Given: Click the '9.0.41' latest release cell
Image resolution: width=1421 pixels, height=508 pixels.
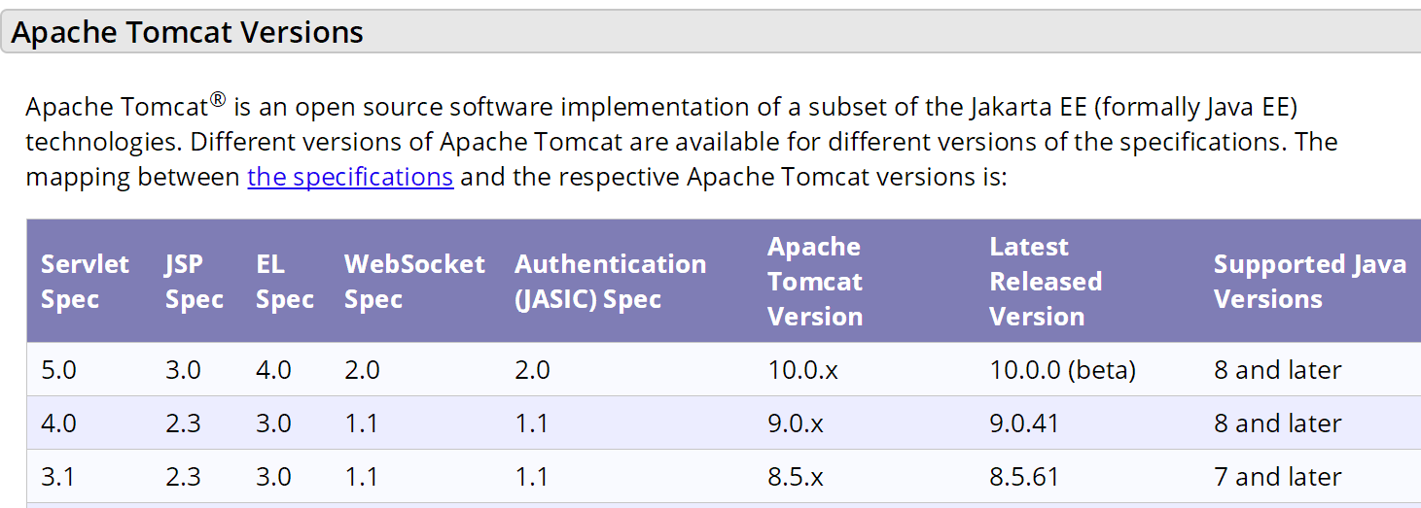Looking at the screenshot, I should click(x=1024, y=423).
